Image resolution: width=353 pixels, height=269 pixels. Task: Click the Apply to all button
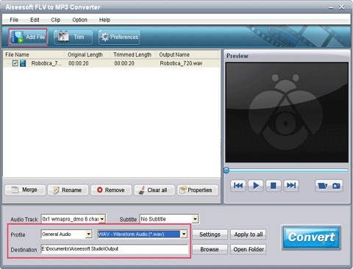[249, 234]
